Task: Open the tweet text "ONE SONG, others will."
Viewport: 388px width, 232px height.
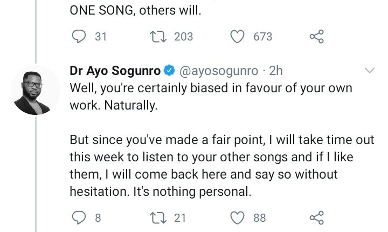Action: 135,10
